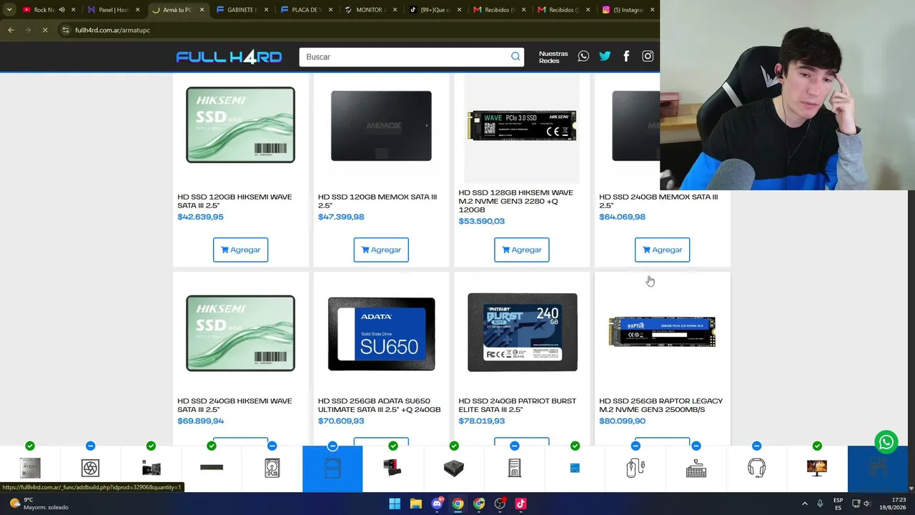Open the Patriot Burst 240GB product image
The height and width of the screenshot is (515, 915).
pos(523,333)
